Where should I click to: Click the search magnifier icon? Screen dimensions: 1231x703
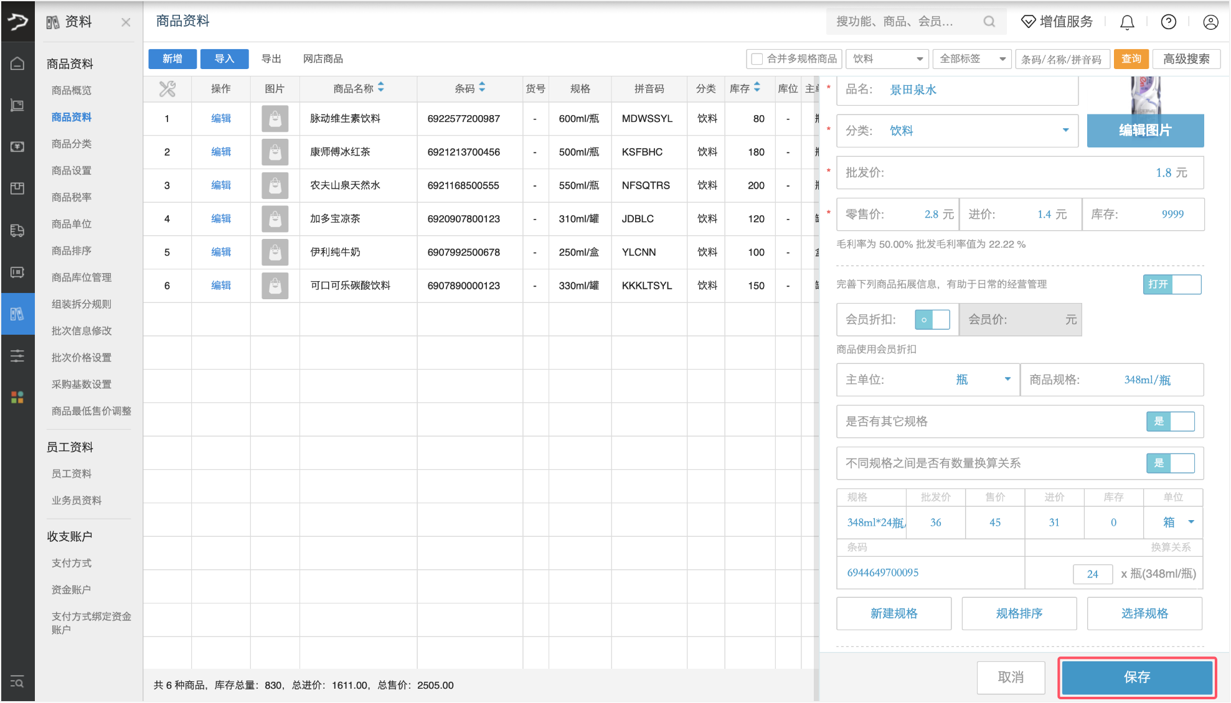click(x=989, y=22)
